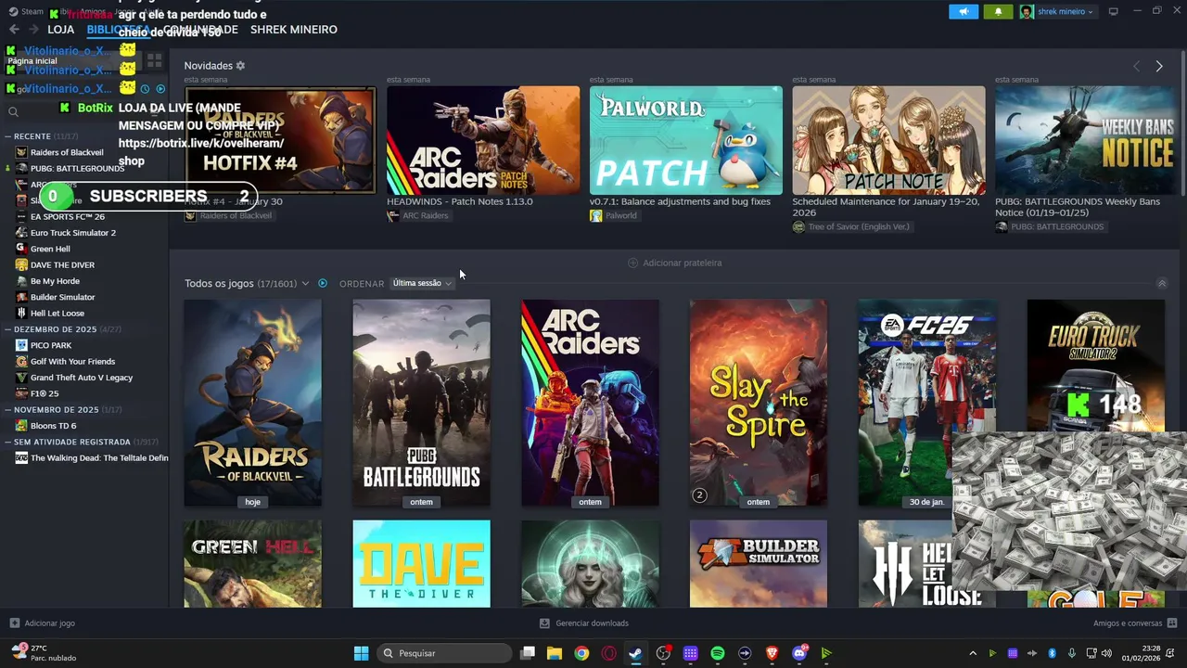This screenshot has height=668, width=1187.
Task: Open Amigos e conversas icon
Action: [x=1172, y=623]
